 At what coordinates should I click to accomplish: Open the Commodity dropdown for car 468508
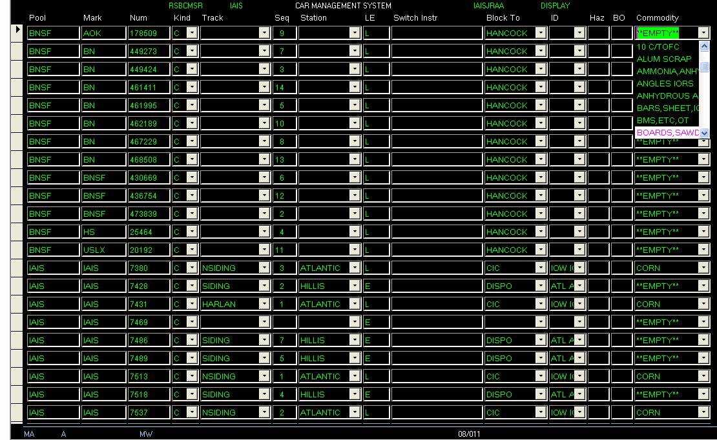click(x=703, y=159)
